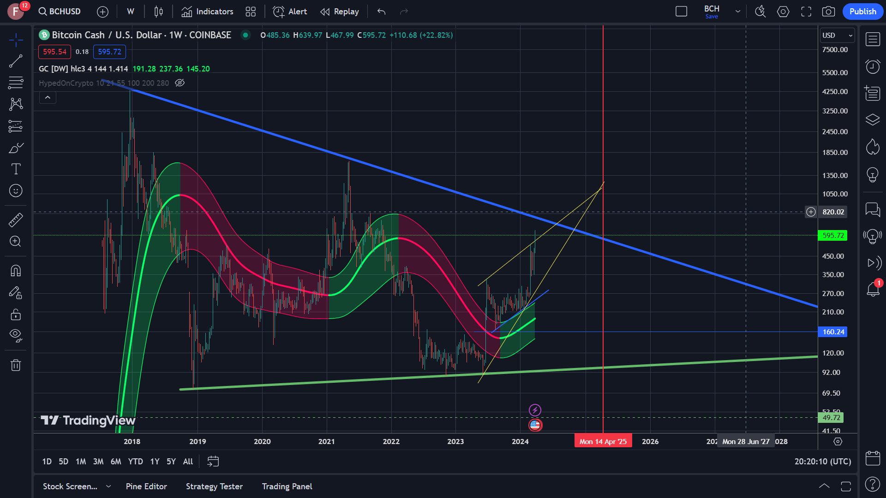Image resolution: width=886 pixels, height=498 pixels.
Task: Open the quick search icon
Action: (x=760, y=12)
